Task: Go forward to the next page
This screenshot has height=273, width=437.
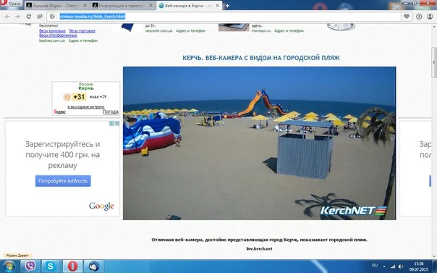Action: click(17, 17)
